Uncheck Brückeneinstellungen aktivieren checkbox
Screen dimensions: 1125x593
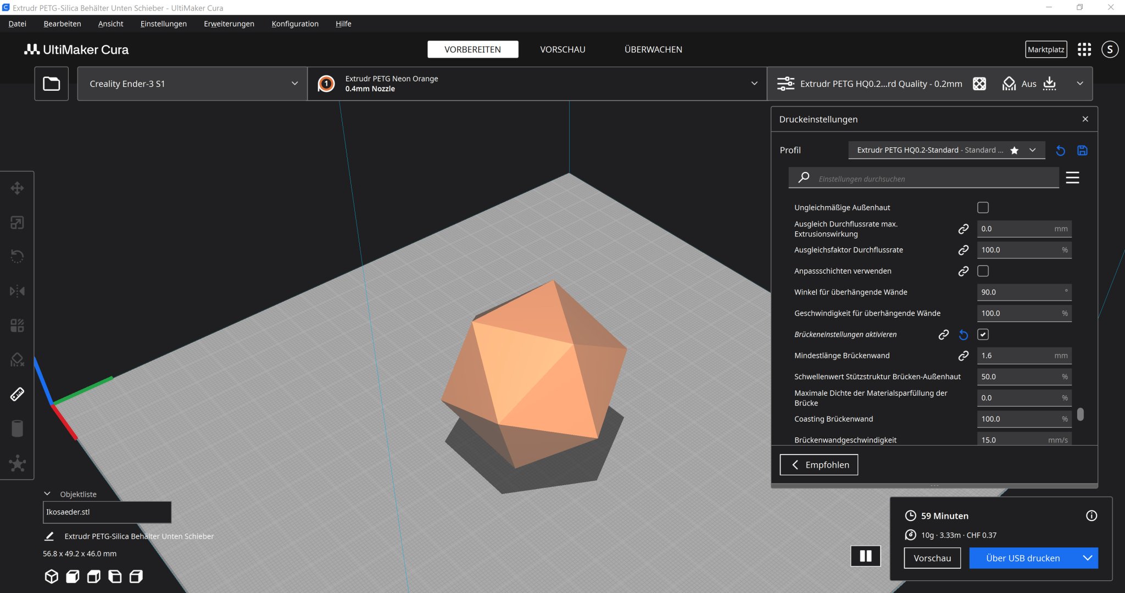tap(983, 335)
